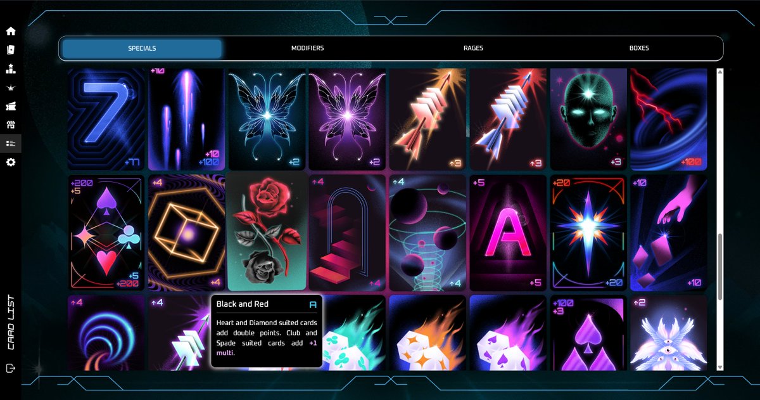
Task: Select the blue swirl card in bottom row
Action: pyautogui.click(x=106, y=333)
